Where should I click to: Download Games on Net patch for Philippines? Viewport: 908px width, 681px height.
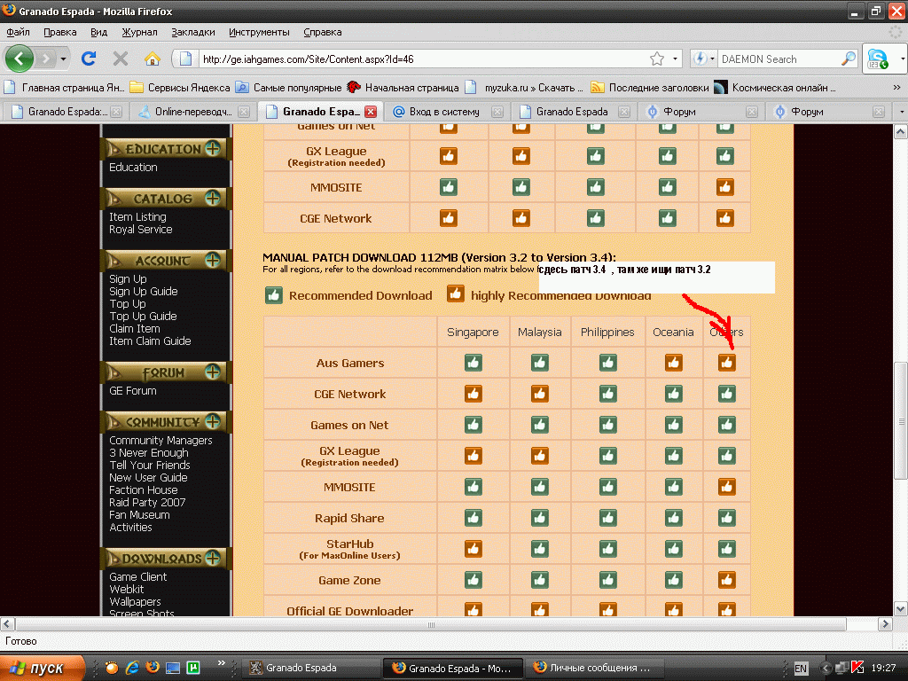click(x=607, y=425)
